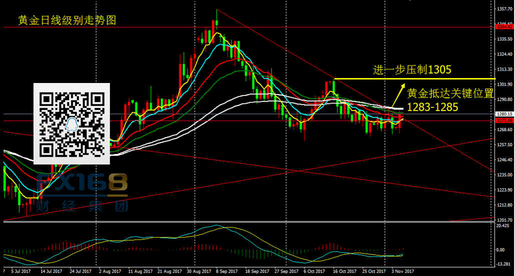Click the red 1344.42 price tag
Screen dimensions: 515x276
click(504, 26)
